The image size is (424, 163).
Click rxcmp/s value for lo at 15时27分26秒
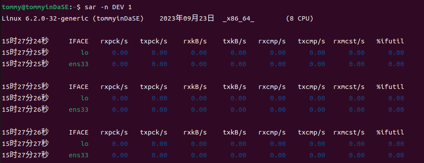click(278, 98)
